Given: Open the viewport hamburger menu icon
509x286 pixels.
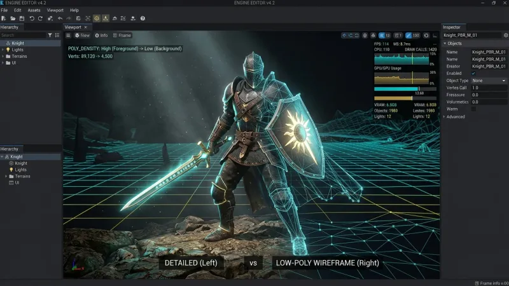Looking at the screenshot, I should (x=68, y=36).
